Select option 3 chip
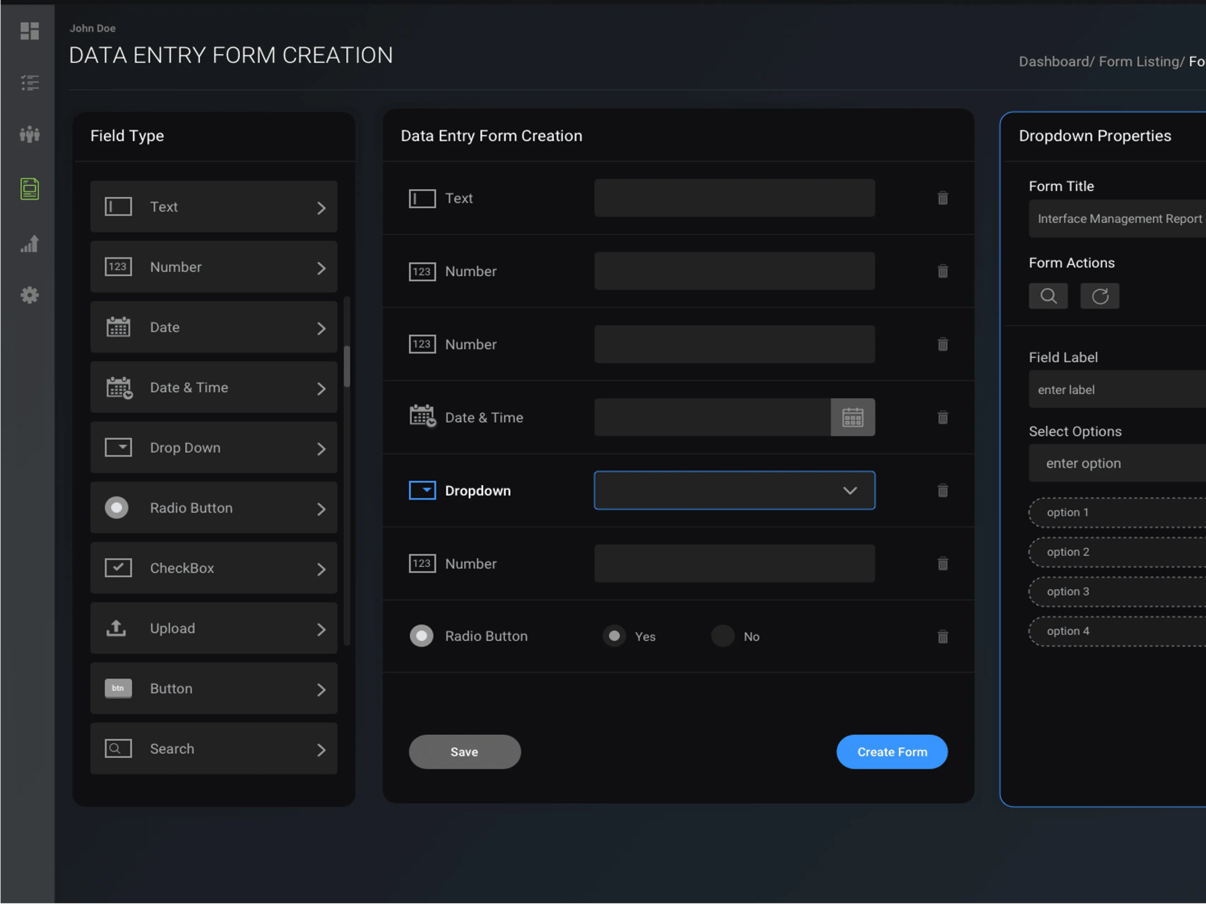This screenshot has width=1206, height=904. tap(1117, 592)
